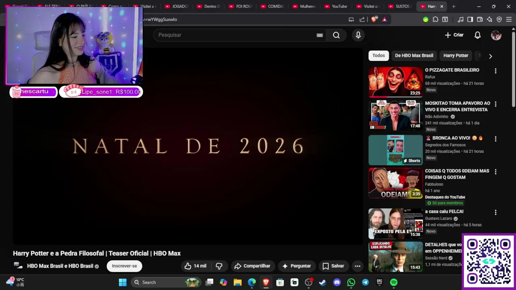516x290 pixels.
Task: Click the Inscrever-se subscribe button
Action: pos(125,266)
